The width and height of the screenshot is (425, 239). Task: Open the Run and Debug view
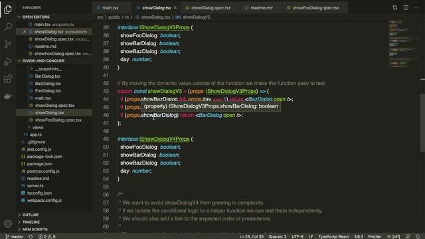(x=8, y=62)
